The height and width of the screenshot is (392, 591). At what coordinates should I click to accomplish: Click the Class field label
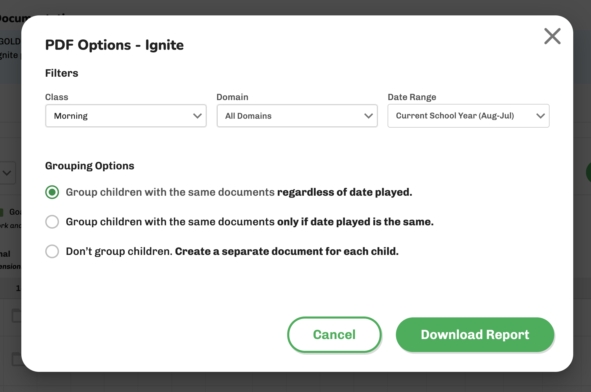pos(57,97)
